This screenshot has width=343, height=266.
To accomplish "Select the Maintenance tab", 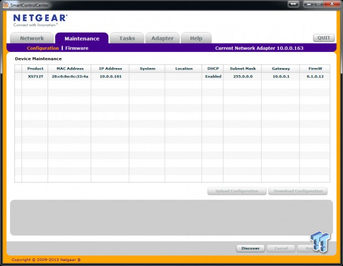I will pos(82,39).
